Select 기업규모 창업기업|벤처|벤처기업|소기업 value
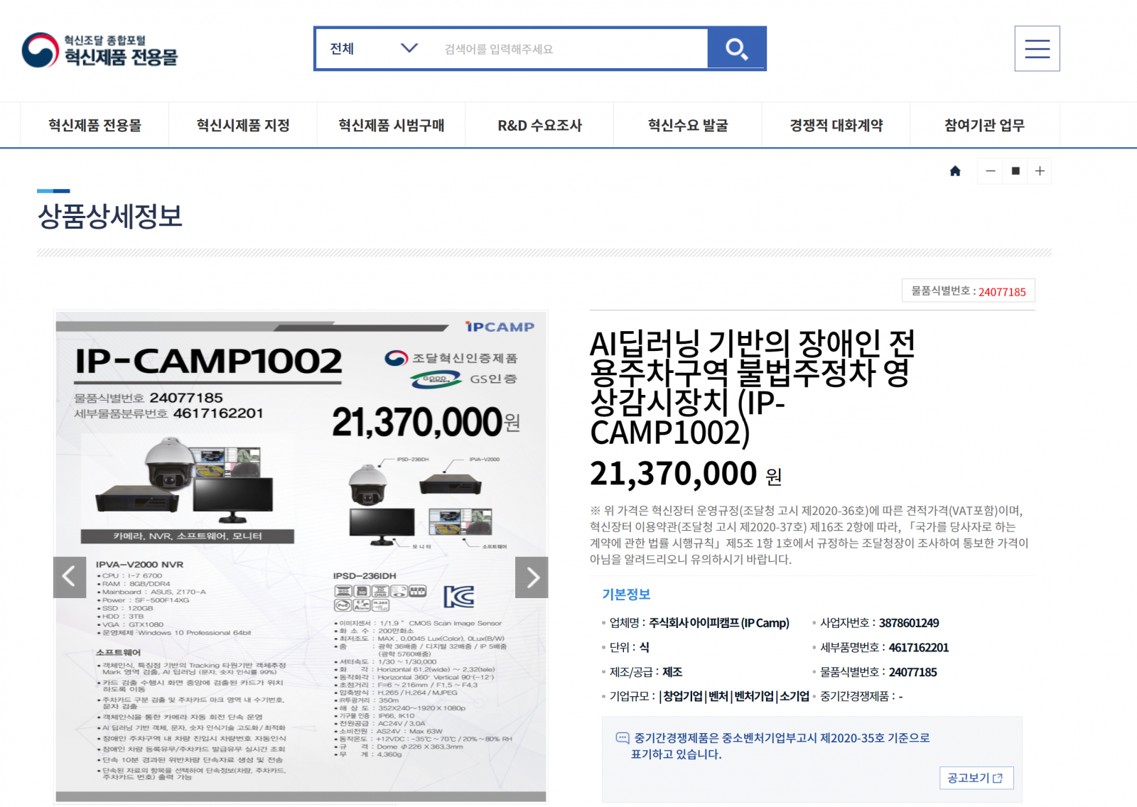 pos(734,696)
